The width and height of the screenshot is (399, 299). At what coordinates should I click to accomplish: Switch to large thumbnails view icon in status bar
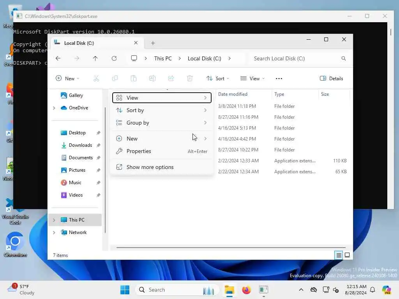point(347,255)
